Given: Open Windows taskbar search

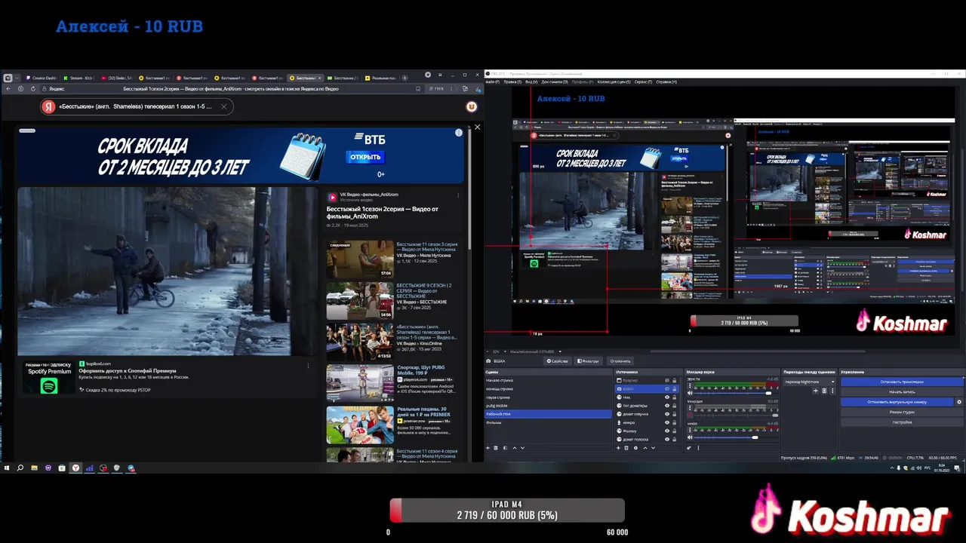Looking at the screenshot, I should click(x=20, y=468).
